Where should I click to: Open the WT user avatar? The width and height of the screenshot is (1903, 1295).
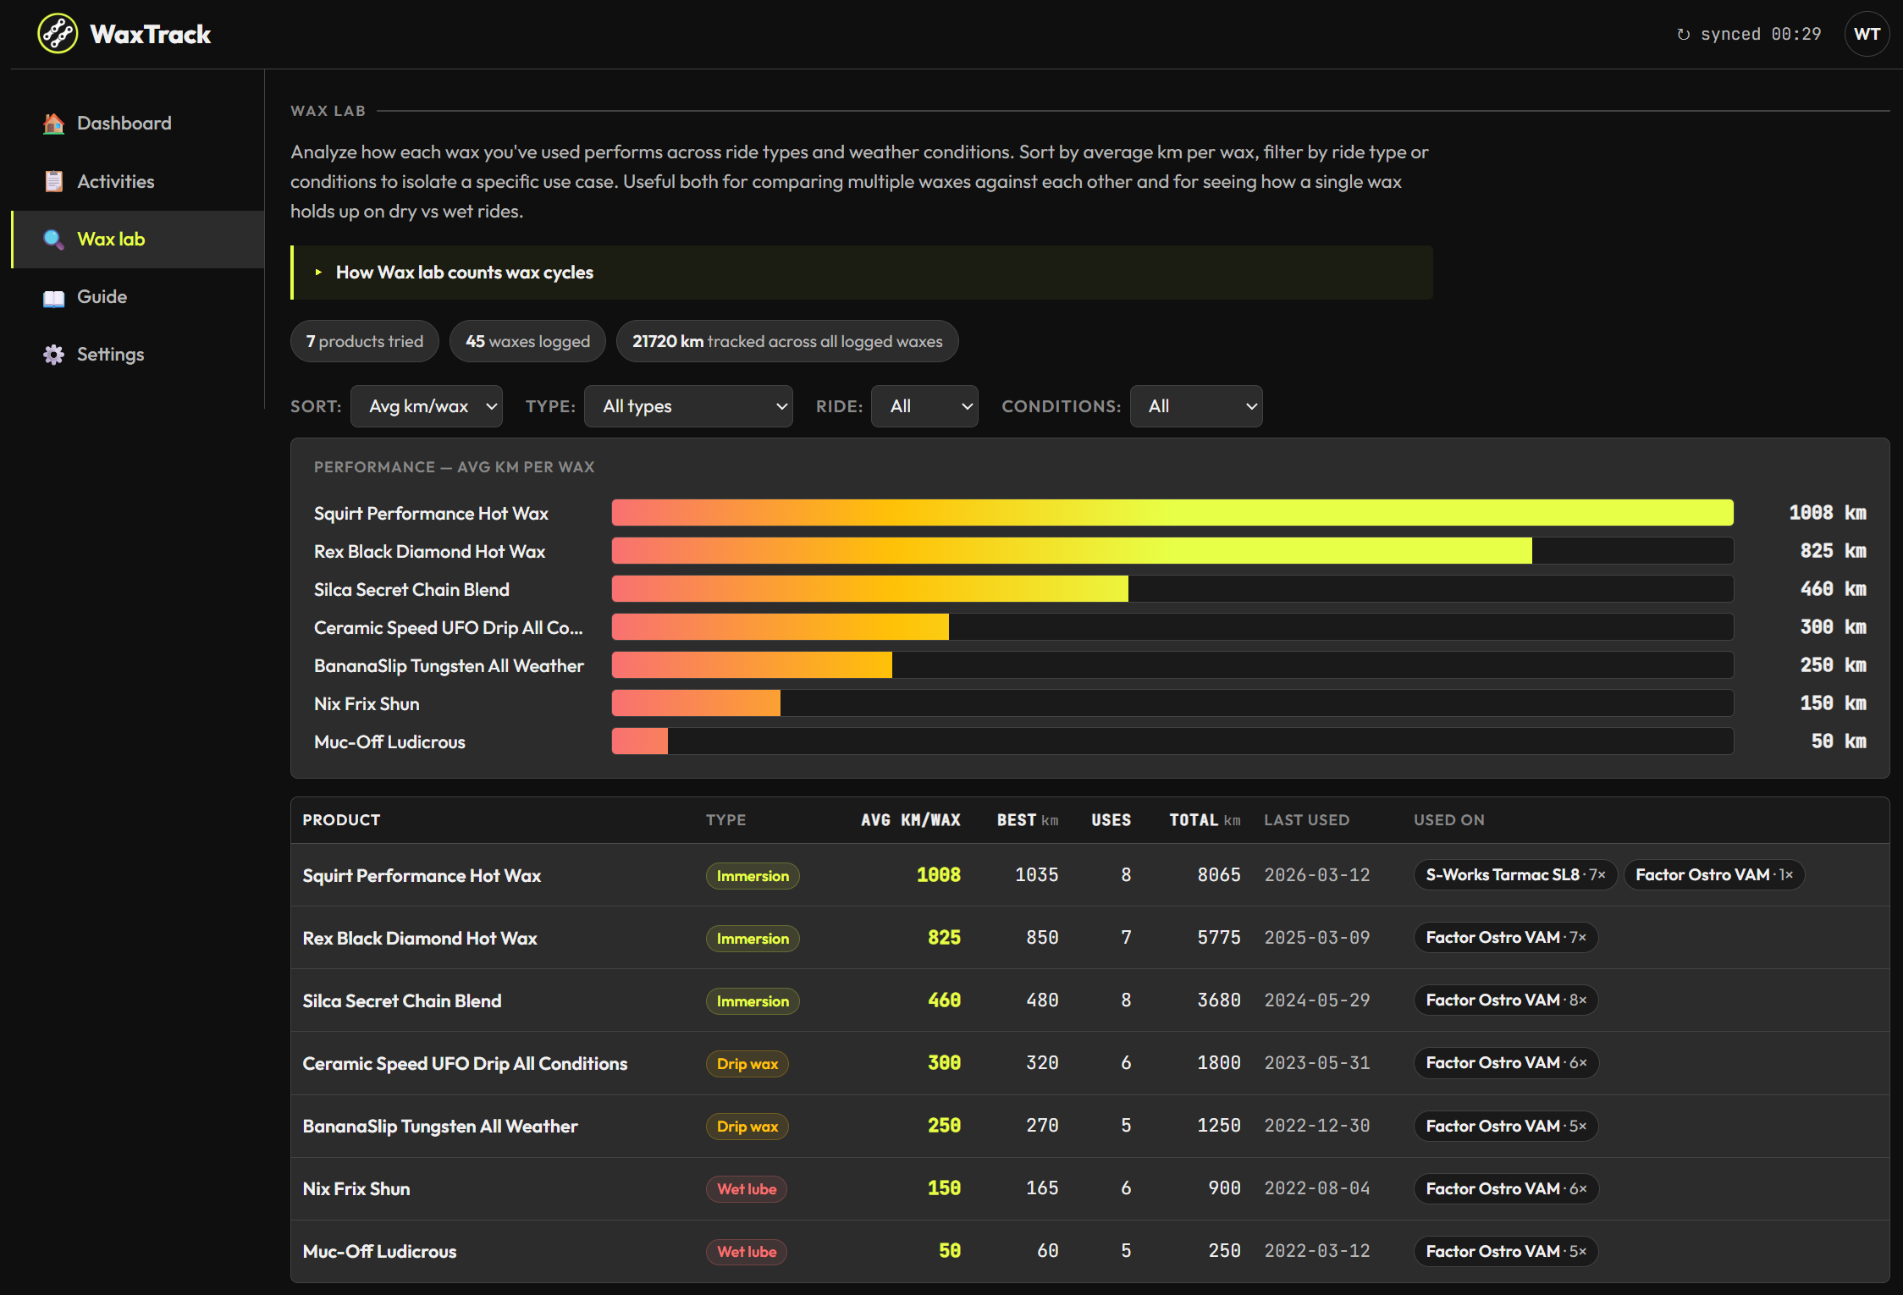click(1867, 34)
